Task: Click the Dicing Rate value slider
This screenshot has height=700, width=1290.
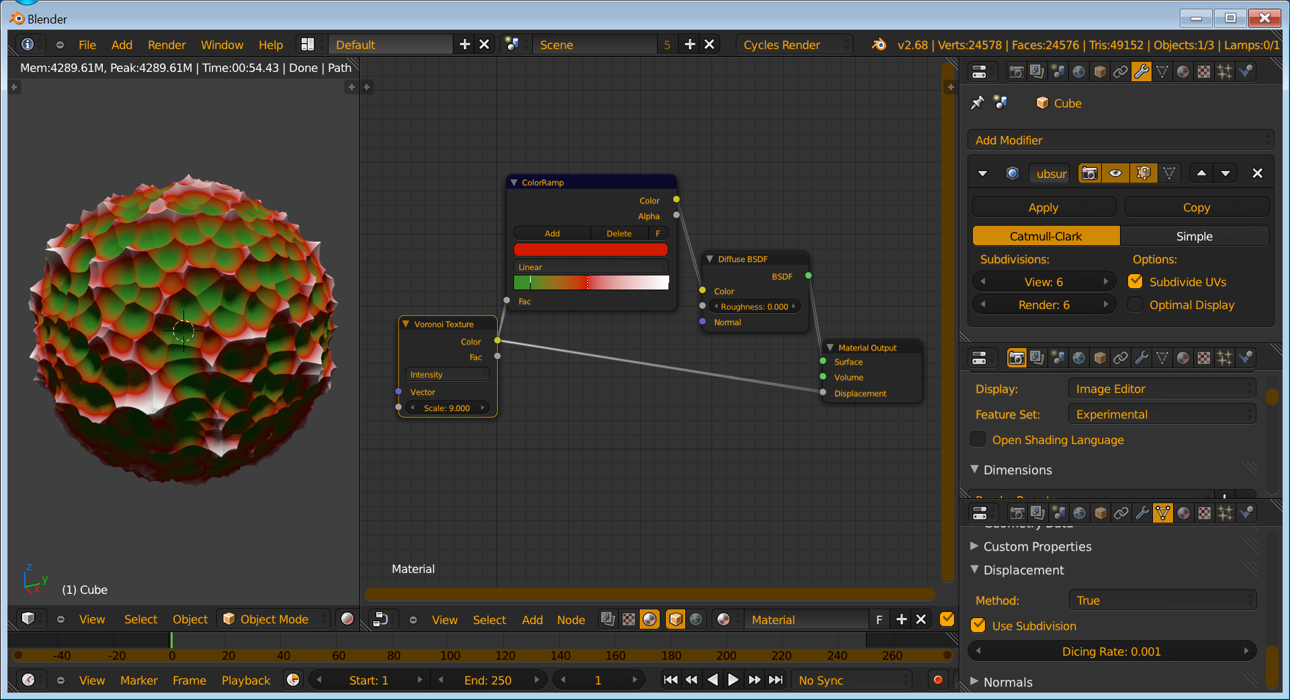Action: coord(1111,651)
